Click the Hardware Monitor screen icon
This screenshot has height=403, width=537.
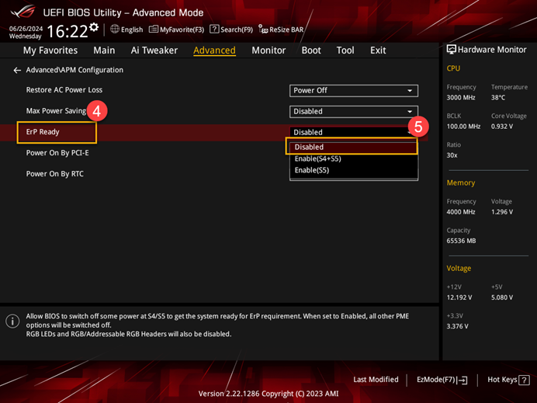click(451, 50)
